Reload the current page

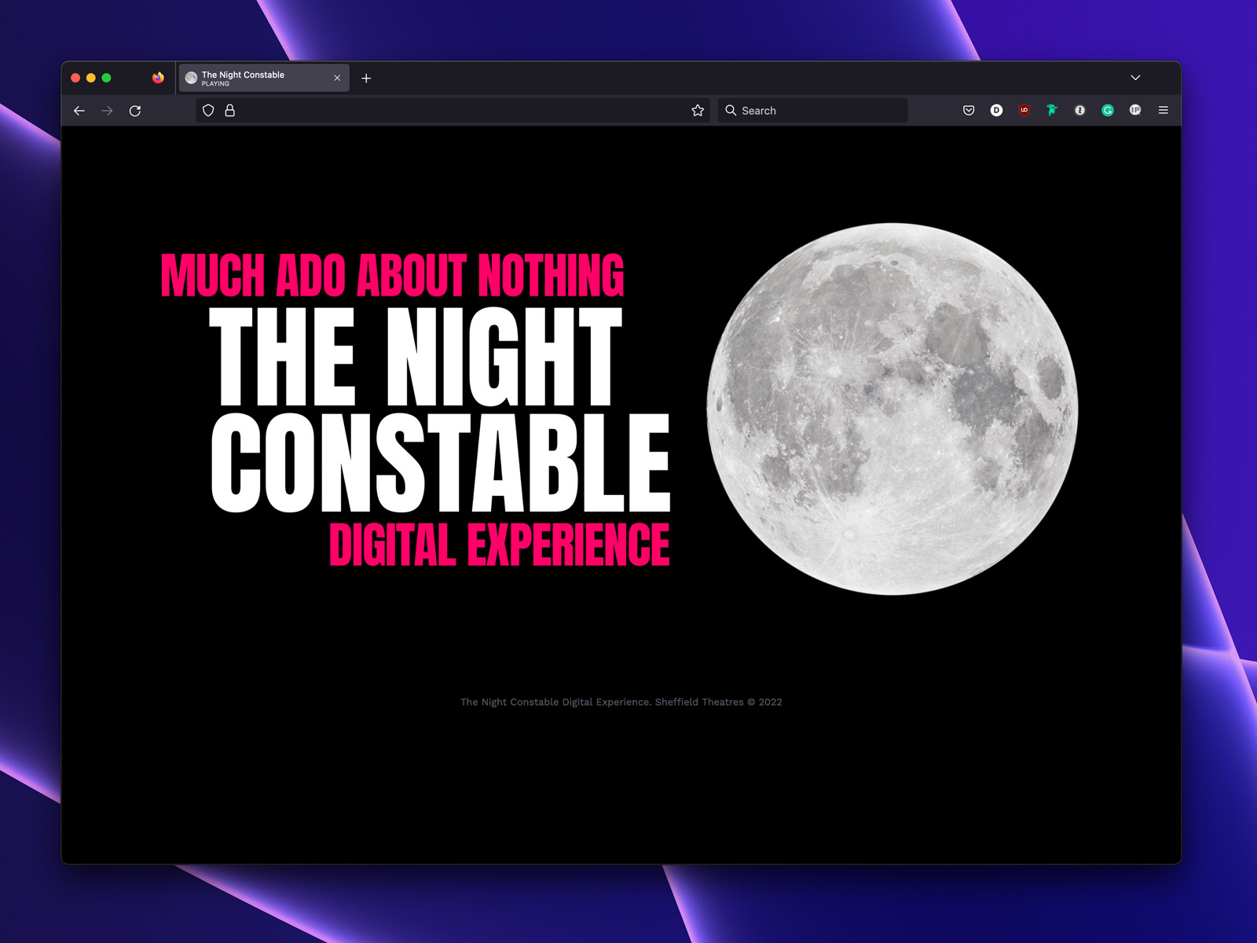click(135, 111)
